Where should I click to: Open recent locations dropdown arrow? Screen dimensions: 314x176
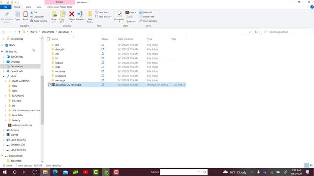[x=15, y=32]
